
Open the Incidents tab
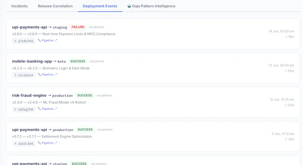pos(19,6)
